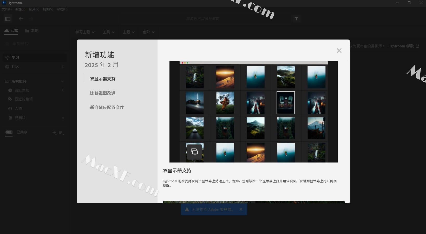426x234 pixels.
Task: Open the 编辑(E) menu
Action: 20,9
